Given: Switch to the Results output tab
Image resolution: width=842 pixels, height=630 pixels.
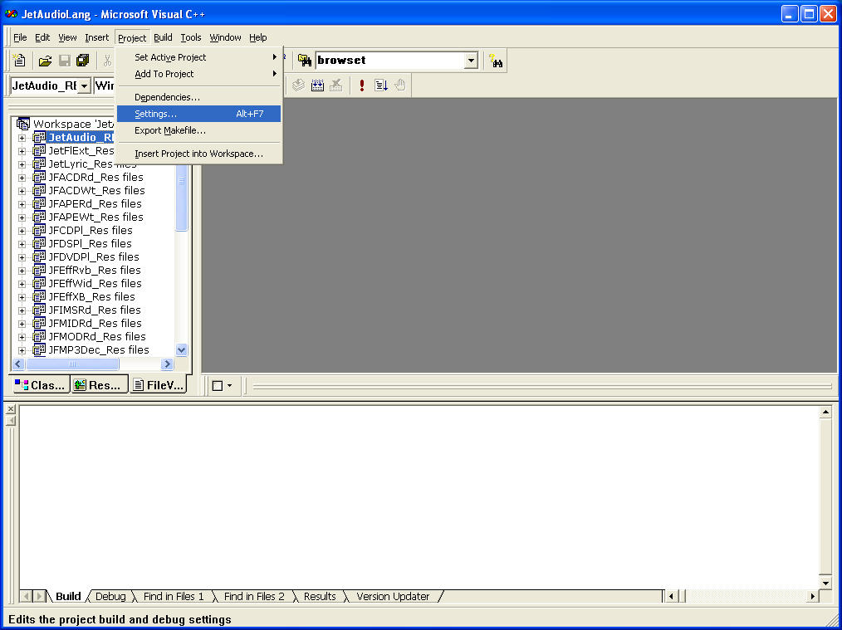Looking at the screenshot, I should click(x=320, y=596).
